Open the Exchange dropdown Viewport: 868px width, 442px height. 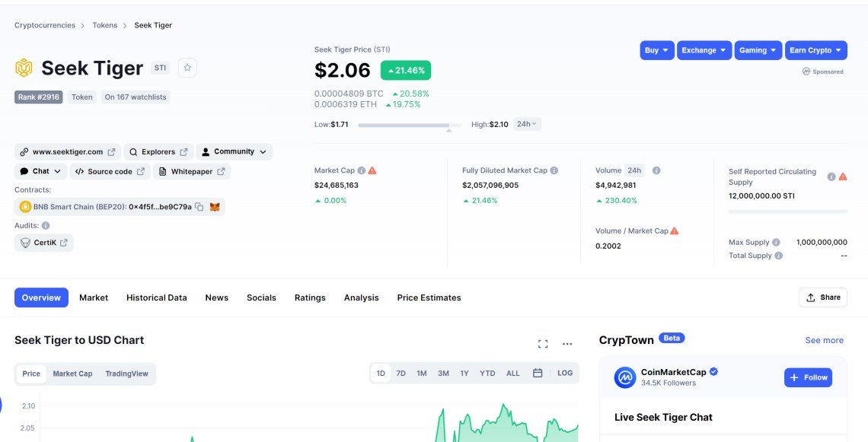tap(704, 50)
